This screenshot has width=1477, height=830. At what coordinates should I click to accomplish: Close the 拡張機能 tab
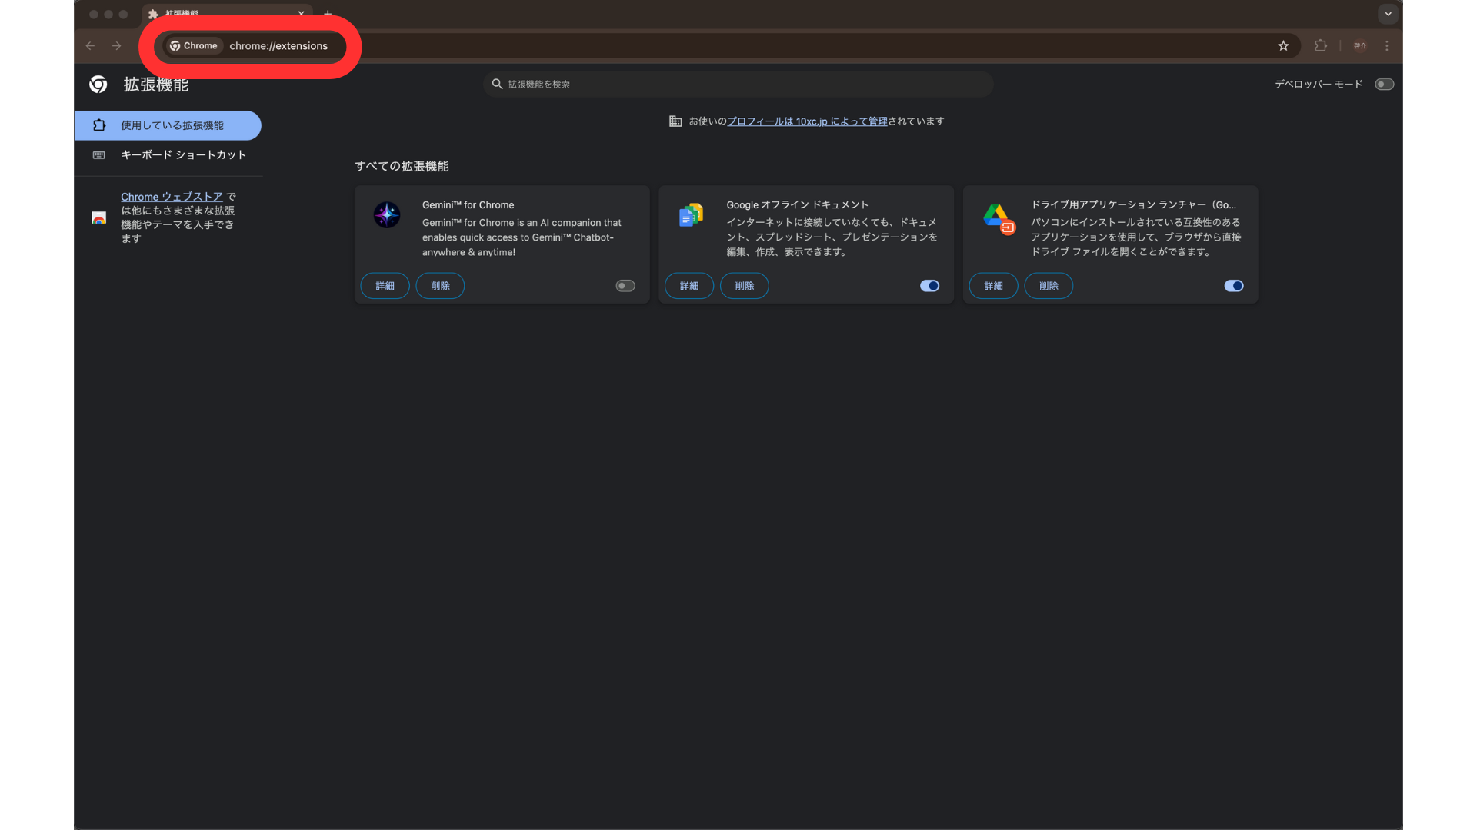pyautogui.click(x=302, y=14)
